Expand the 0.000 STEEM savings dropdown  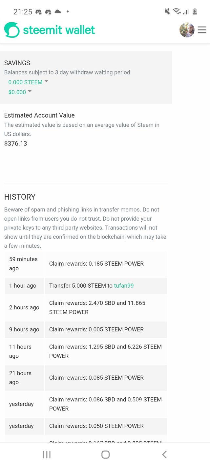(28, 82)
